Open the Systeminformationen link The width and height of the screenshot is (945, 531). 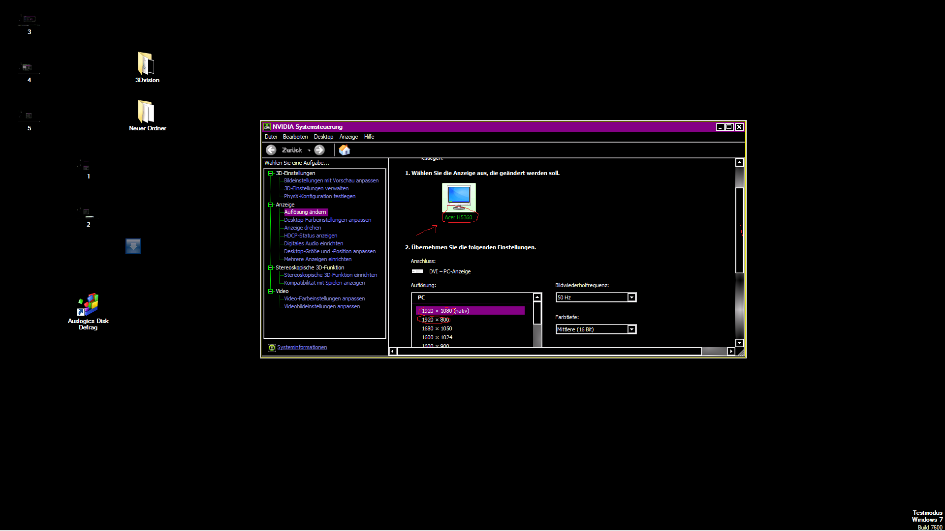[302, 348]
